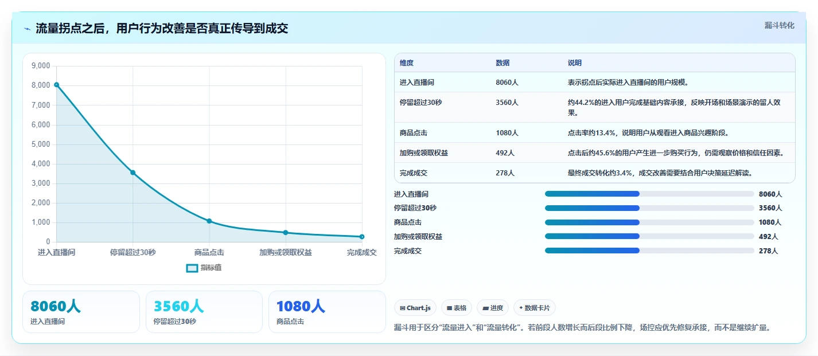Click the 加购或领取权益 progress bar

649,236
